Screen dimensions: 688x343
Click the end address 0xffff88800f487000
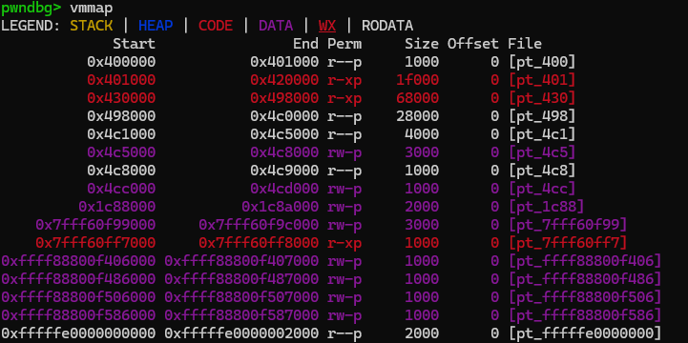tap(241, 278)
